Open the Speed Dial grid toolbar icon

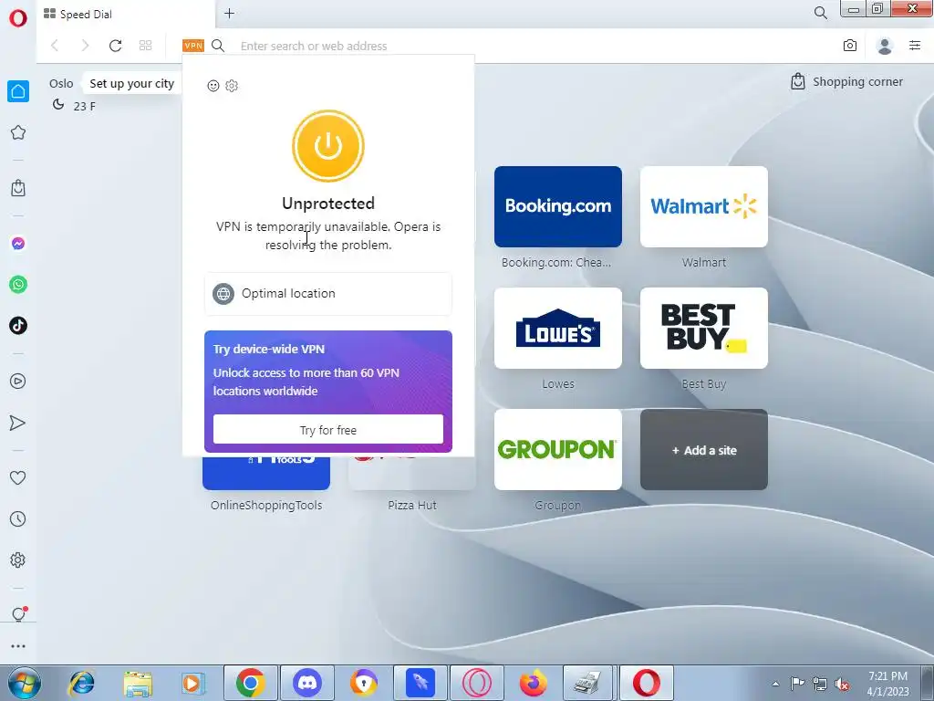point(145,46)
